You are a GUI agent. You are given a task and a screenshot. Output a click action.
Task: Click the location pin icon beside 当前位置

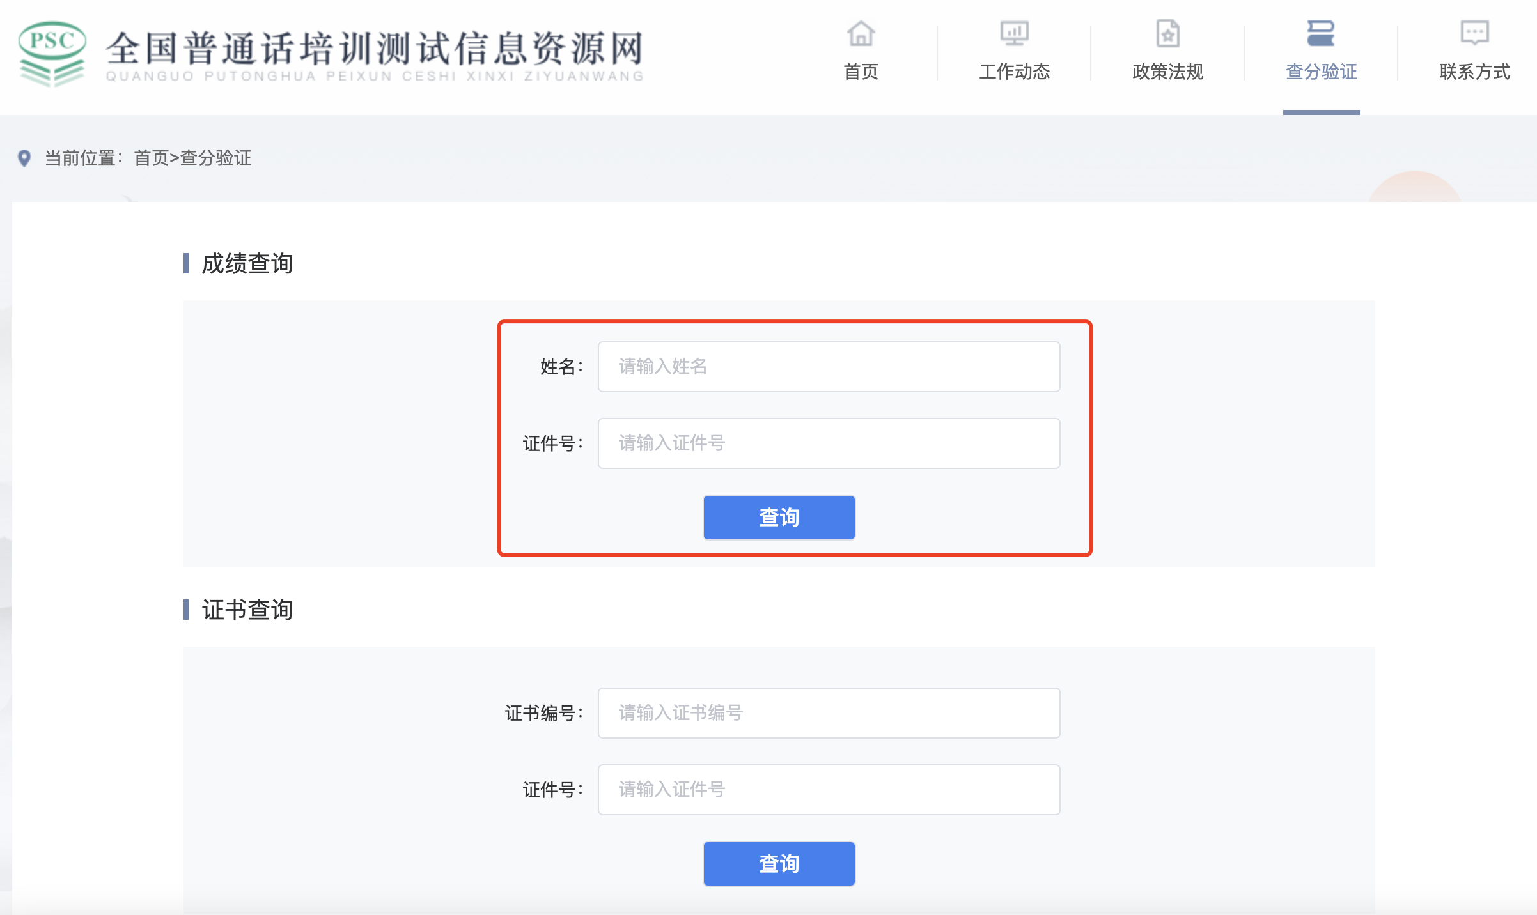coord(24,158)
